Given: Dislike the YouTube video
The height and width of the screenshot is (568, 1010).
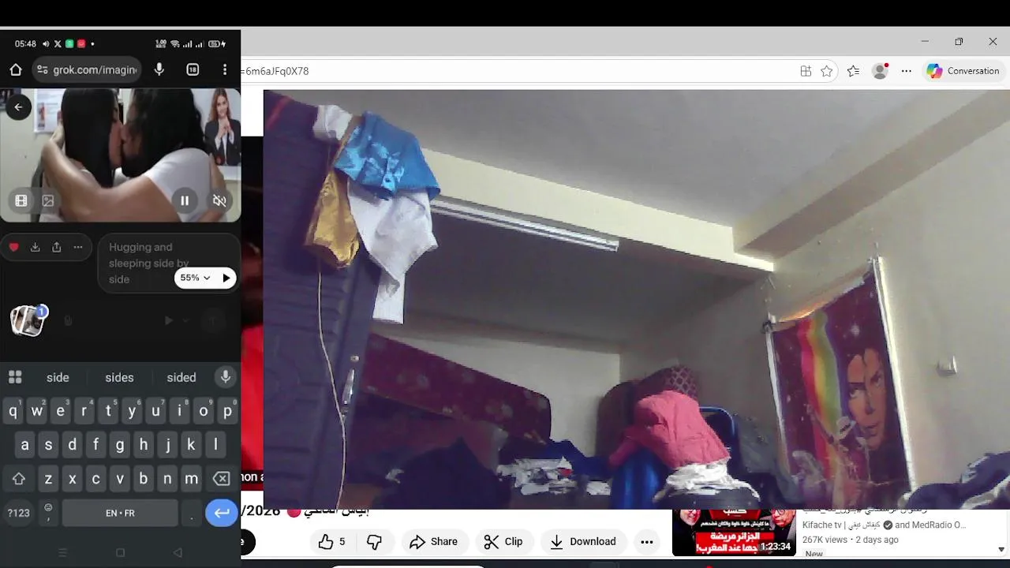Looking at the screenshot, I should tap(375, 541).
